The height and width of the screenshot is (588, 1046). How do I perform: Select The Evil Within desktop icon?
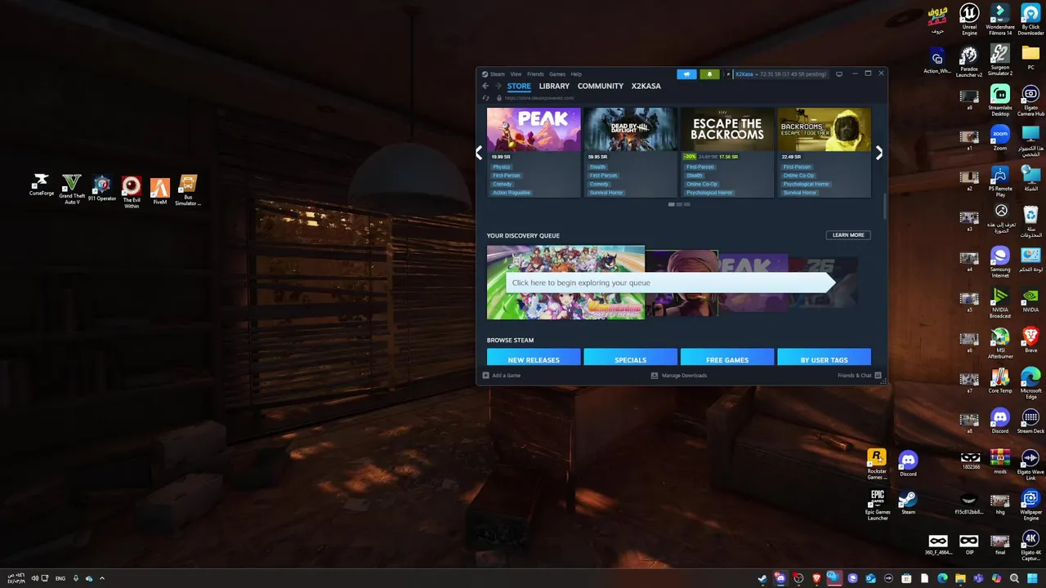click(132, 192)
